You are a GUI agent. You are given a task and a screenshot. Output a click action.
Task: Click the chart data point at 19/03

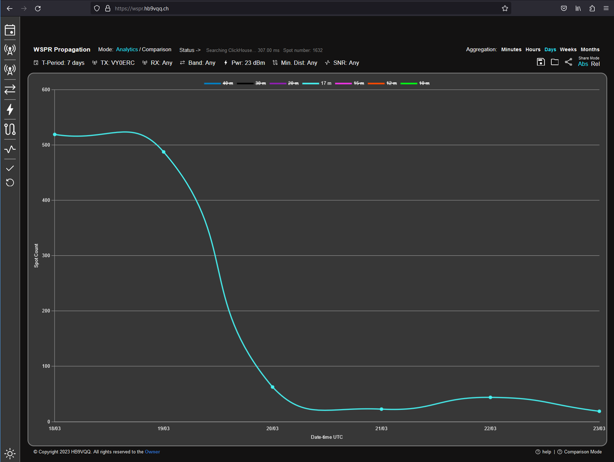click(x=164, y=152)
